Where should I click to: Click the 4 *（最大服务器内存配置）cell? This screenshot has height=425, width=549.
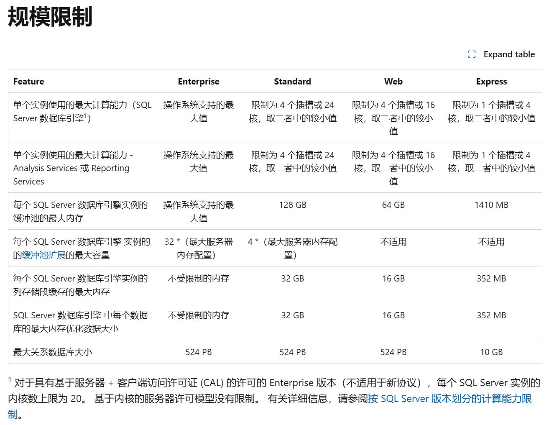293,248
